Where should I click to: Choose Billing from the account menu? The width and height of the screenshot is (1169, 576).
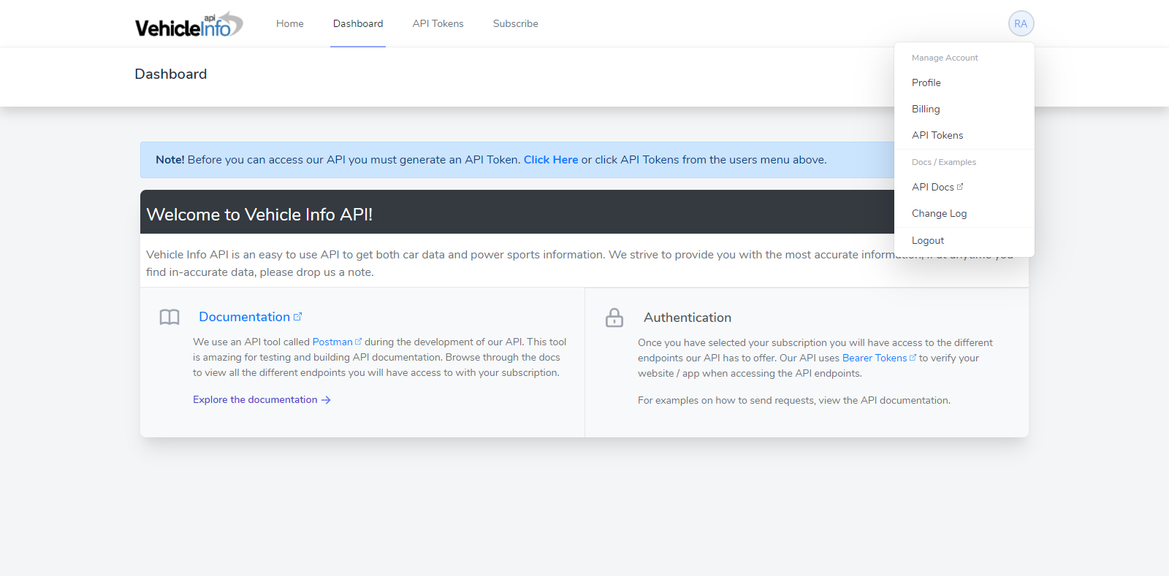pos(964,109)
